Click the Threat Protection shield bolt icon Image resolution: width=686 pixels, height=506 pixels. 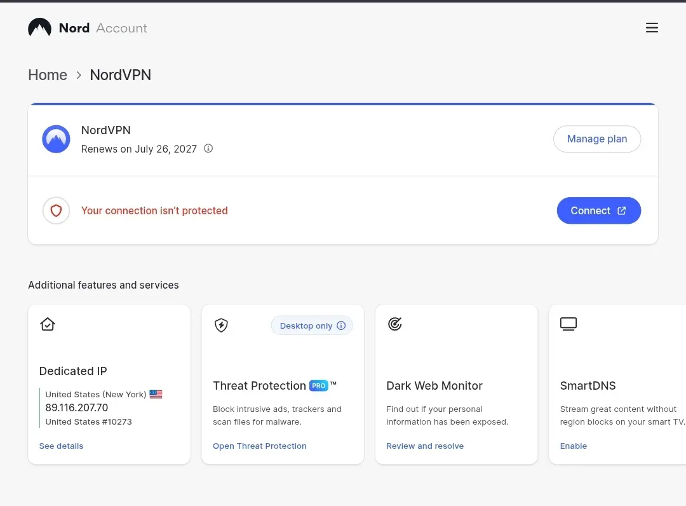(x=221, y=325)
